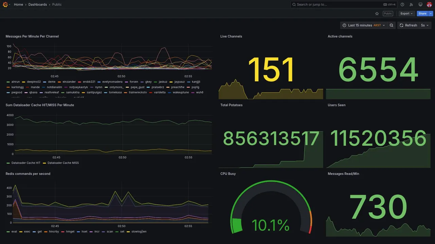
Task: Open the news feed RSS icon
Action: pos(411,4)
